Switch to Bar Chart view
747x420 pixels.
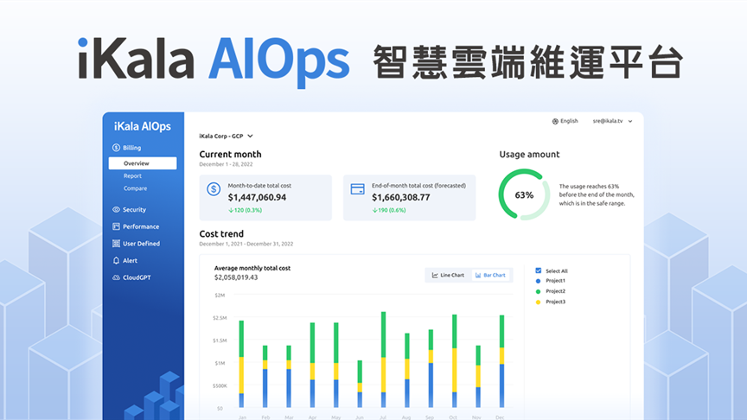[490, 275]
